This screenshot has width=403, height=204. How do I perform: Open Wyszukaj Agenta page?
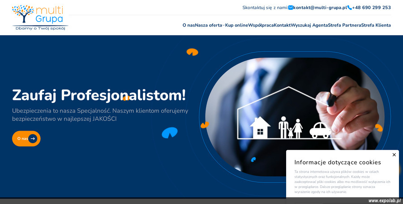309,25
